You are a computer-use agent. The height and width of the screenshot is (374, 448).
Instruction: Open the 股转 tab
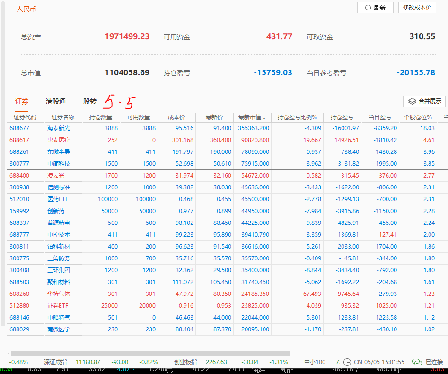90,101
